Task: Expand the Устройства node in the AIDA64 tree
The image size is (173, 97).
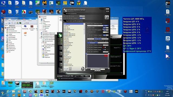Action: 6,44
